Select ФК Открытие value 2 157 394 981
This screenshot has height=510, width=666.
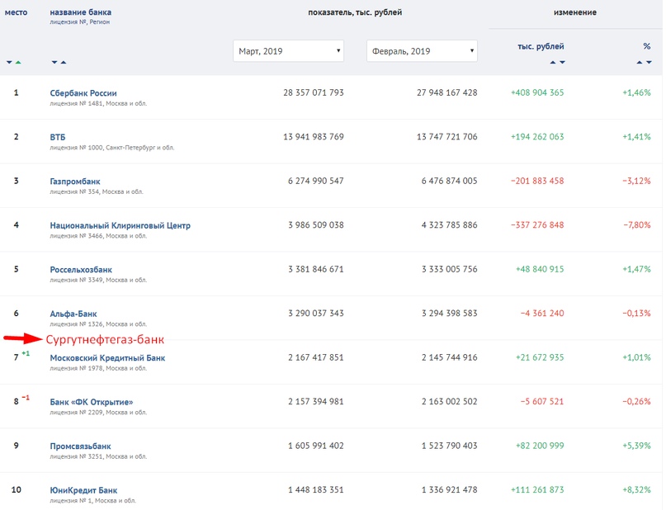[316, 402]
